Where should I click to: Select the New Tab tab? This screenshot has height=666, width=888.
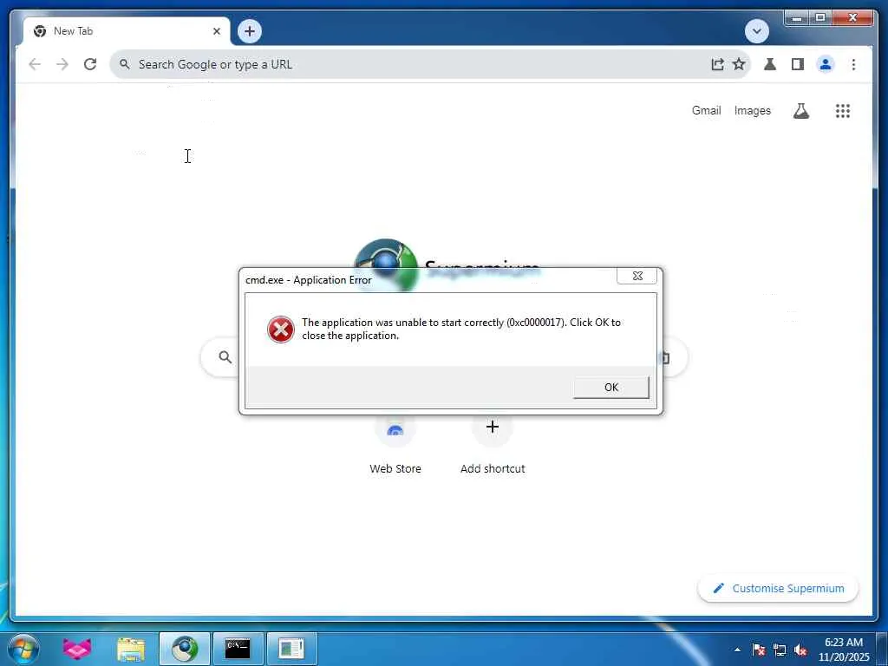point(127,31)
